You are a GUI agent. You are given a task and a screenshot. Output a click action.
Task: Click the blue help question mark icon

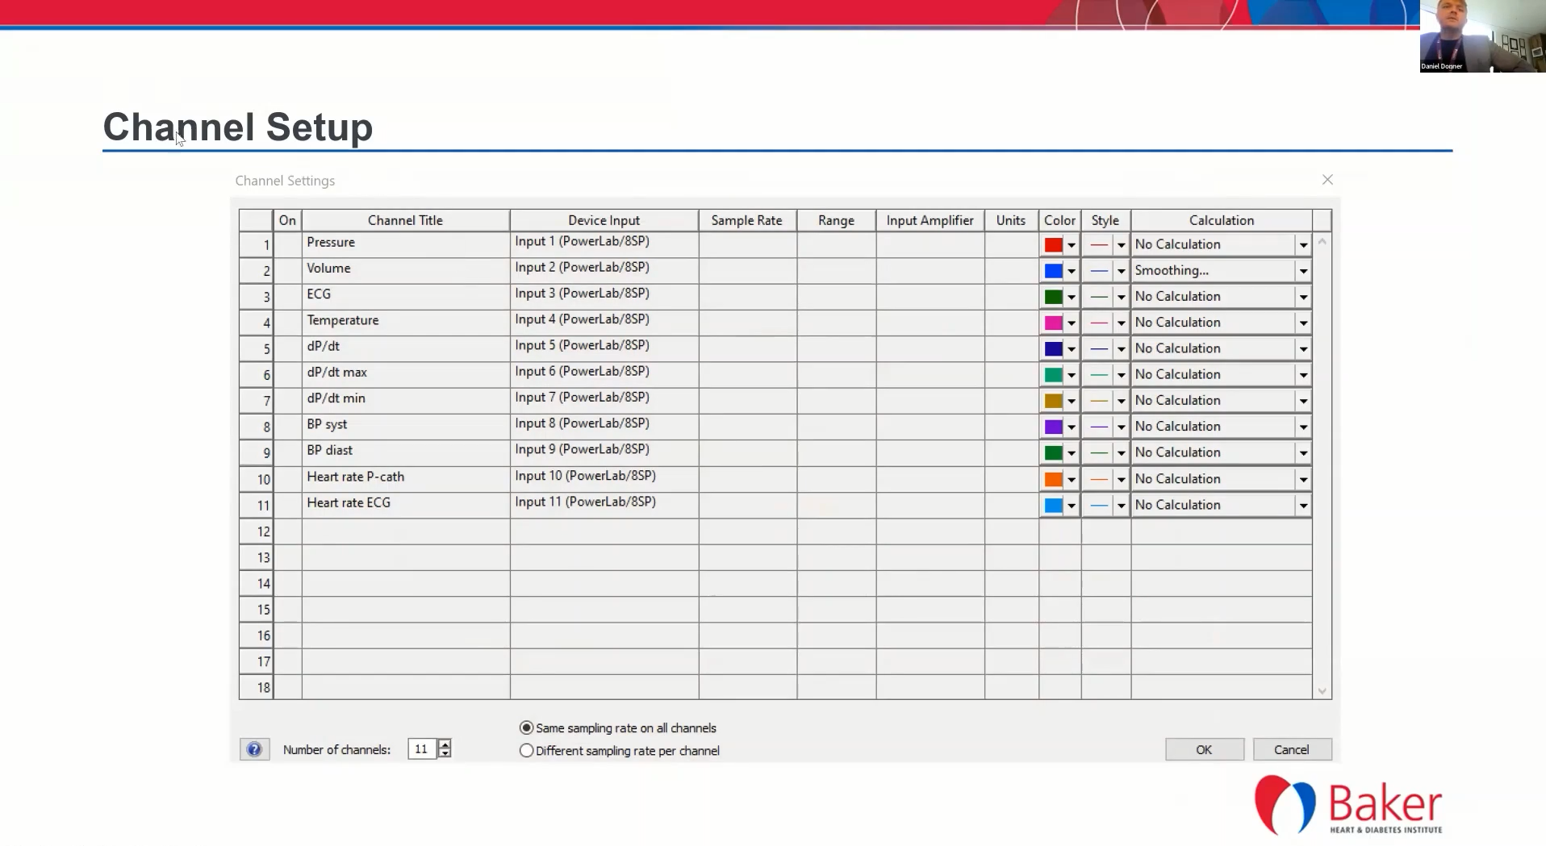point(254,749)
